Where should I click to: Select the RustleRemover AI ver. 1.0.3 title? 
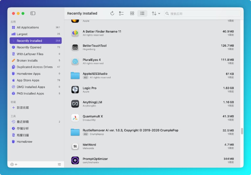click(x=130, y=130)
